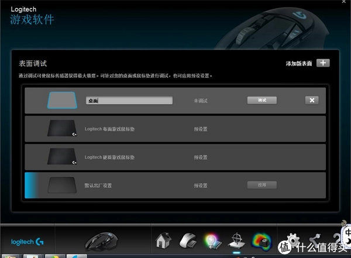Open the Home icon in bottom bar

point(163,240)
